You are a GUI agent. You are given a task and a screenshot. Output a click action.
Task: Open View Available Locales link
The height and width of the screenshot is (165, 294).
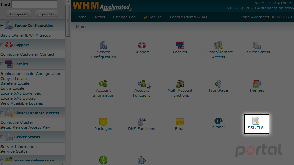pyautogui.click(x=22, y=103)
